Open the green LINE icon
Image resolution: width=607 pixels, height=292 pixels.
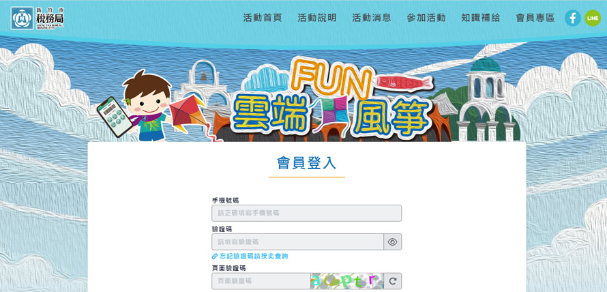click(592, 18)
